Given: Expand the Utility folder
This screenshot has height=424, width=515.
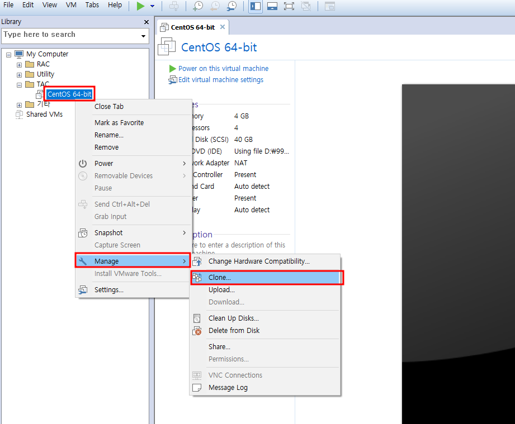Looking at the screenshot, I should pyautogui.click(x=19, y=75).
